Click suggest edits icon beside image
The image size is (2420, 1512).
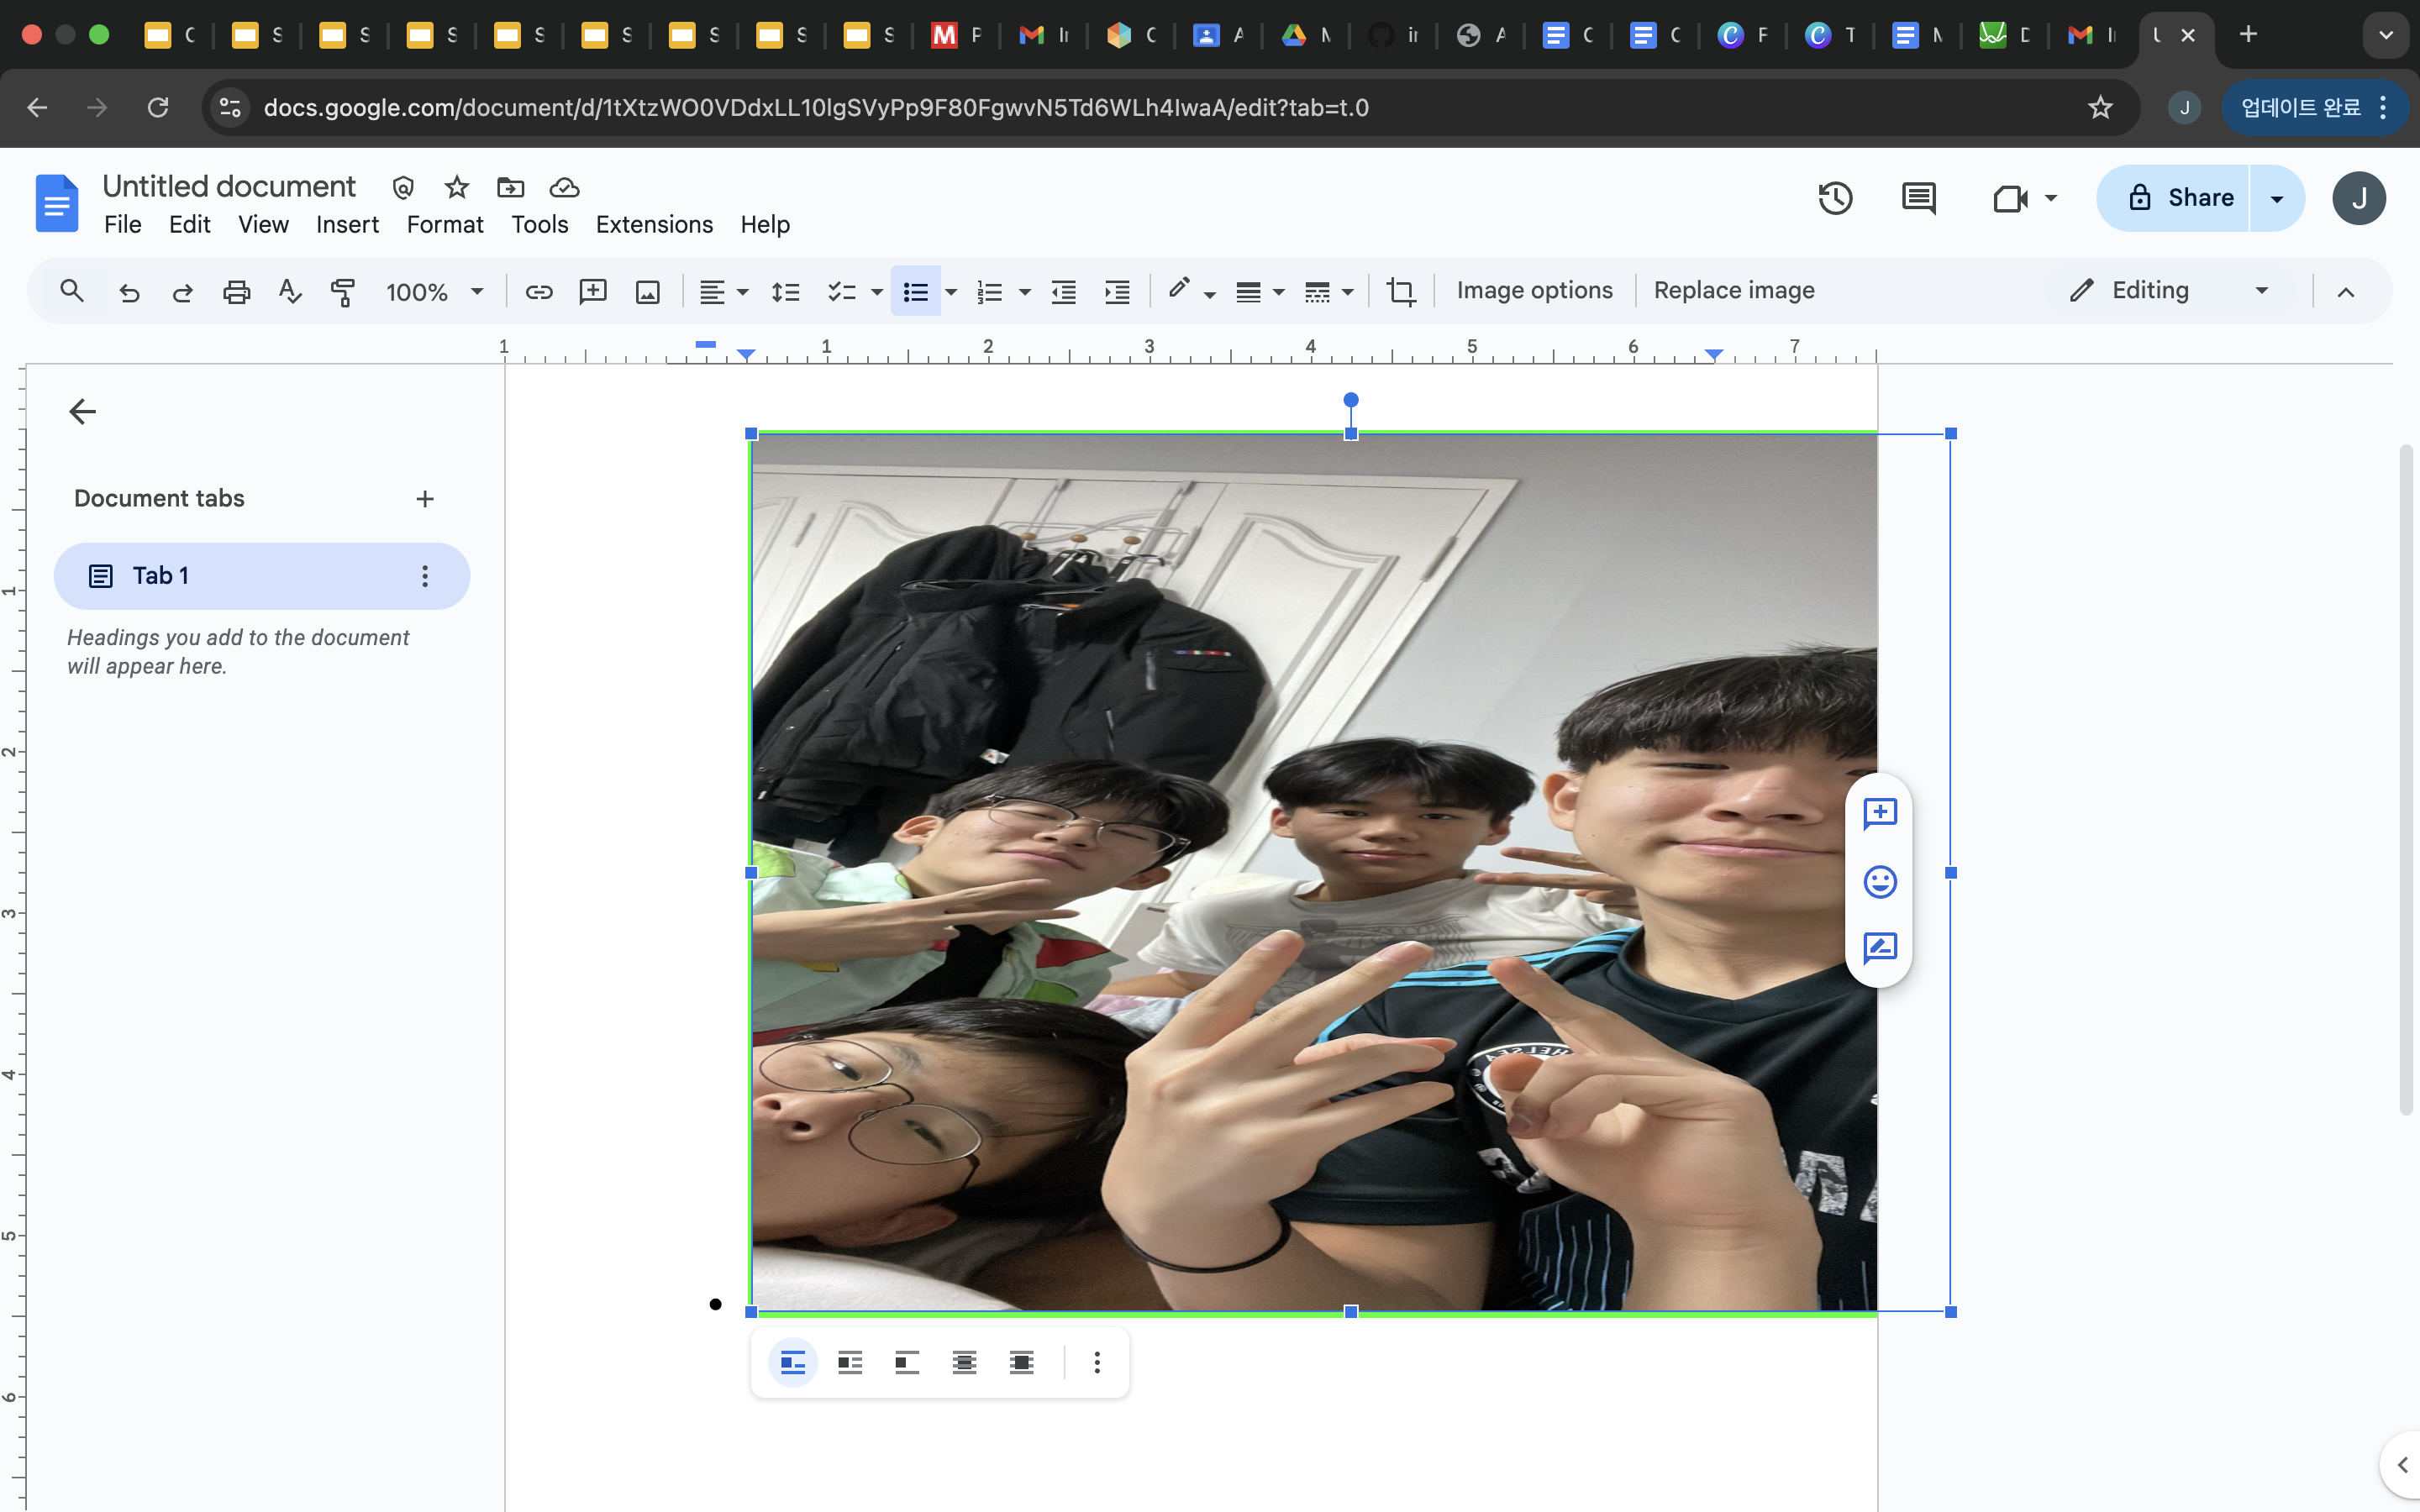tap(1880, 948)
